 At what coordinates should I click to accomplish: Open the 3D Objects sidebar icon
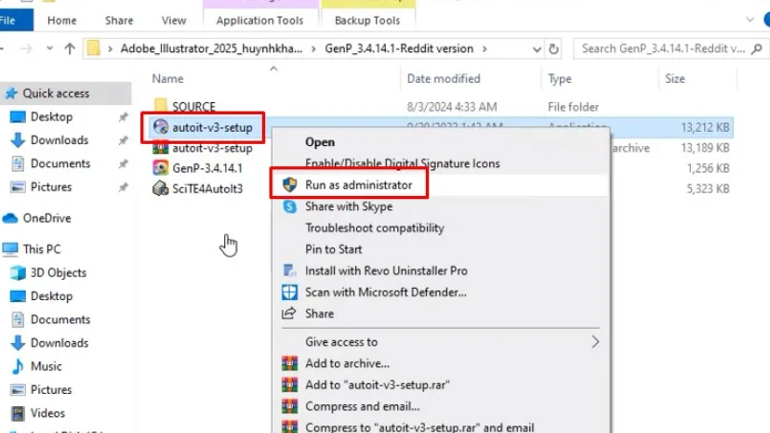point(17,273)
